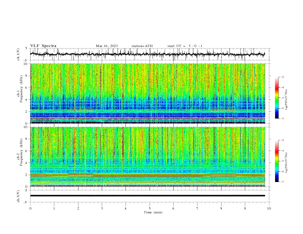Click the ch.1 waveform trace plot

point(147,54)
